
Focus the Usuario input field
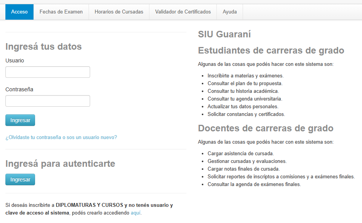48,72
